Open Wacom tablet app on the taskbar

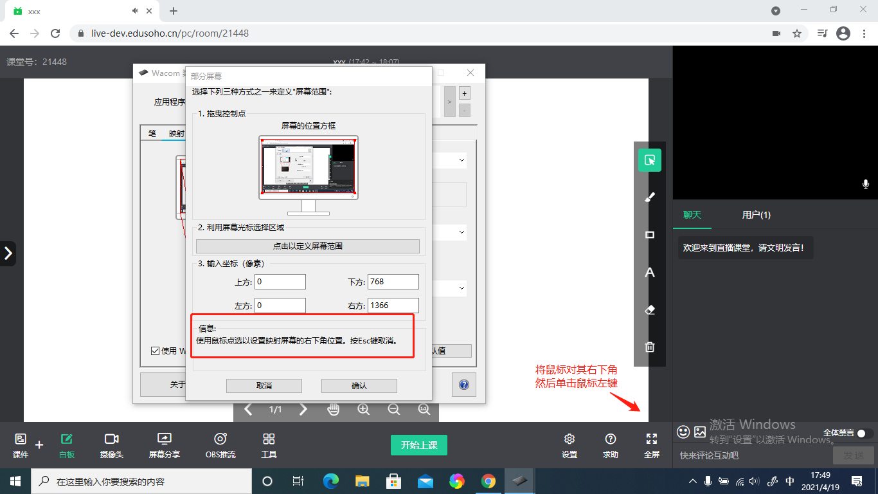[520, 481]
